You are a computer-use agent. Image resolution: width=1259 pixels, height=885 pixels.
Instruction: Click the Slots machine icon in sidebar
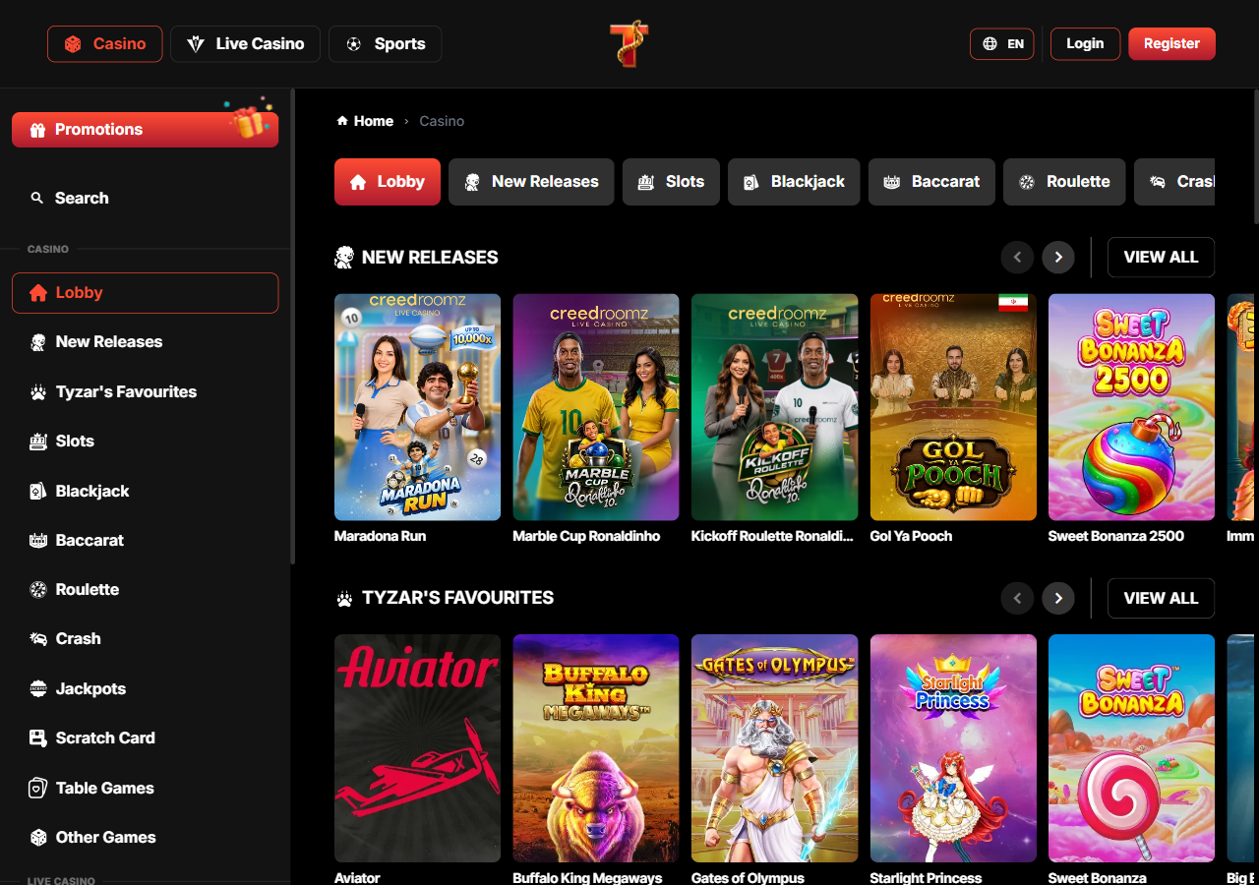coord(38,442)
